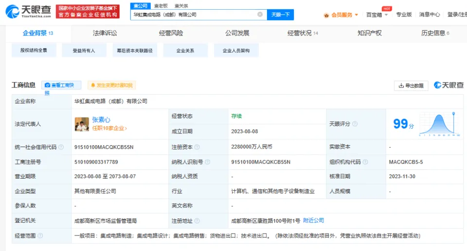Screen dimensions: 467x251
Task: Select registration number 510109003317789
Action: point(96,162)
